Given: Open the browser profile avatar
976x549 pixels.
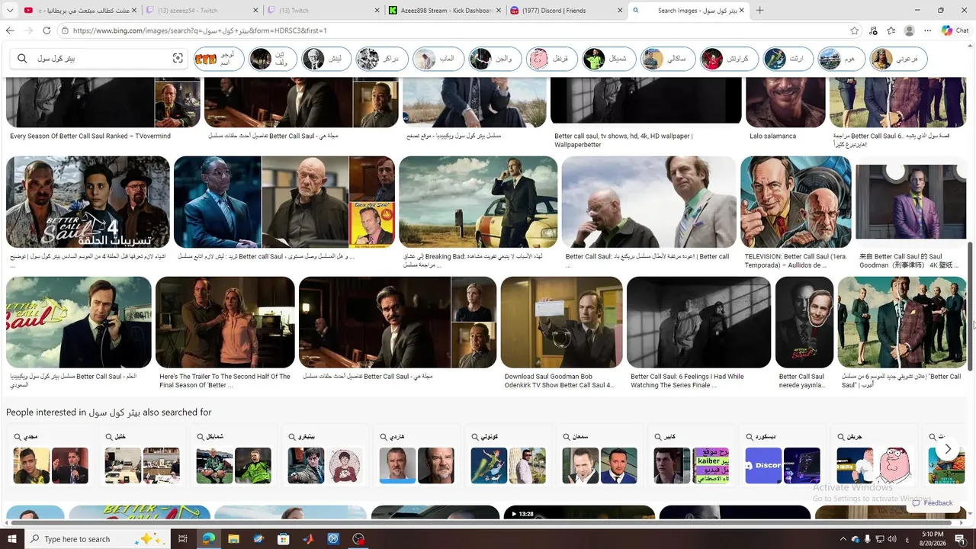Looking at the screenshot, I should point(909,30).
